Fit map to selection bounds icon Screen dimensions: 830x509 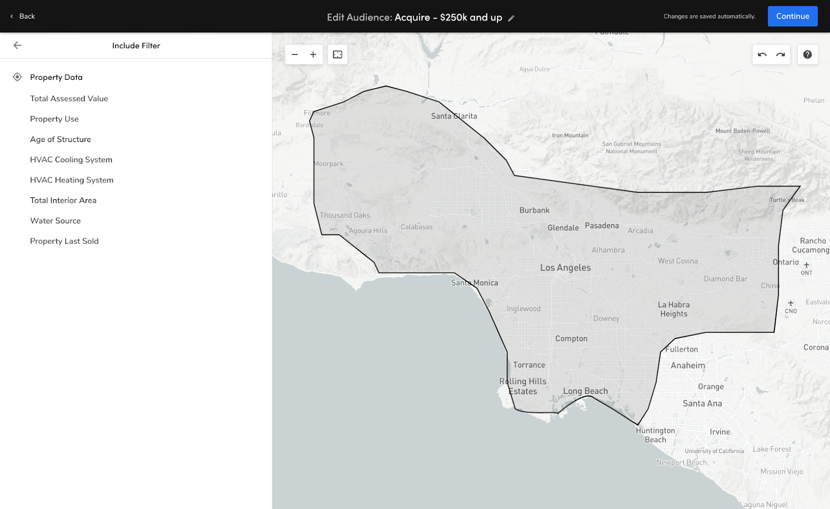point(338,54)
